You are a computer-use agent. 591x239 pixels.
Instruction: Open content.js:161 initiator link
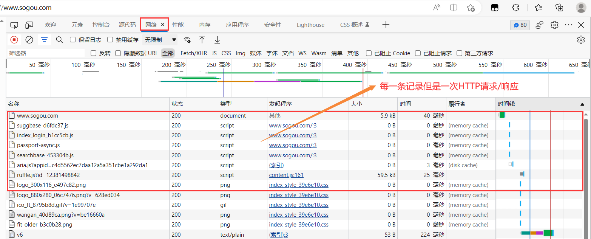[x=286, y=175]
